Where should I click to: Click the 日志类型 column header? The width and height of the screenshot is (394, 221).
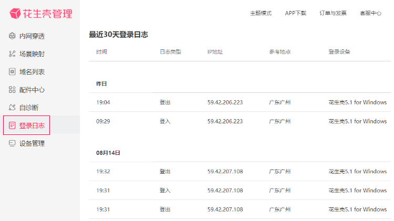pos(170,52)
